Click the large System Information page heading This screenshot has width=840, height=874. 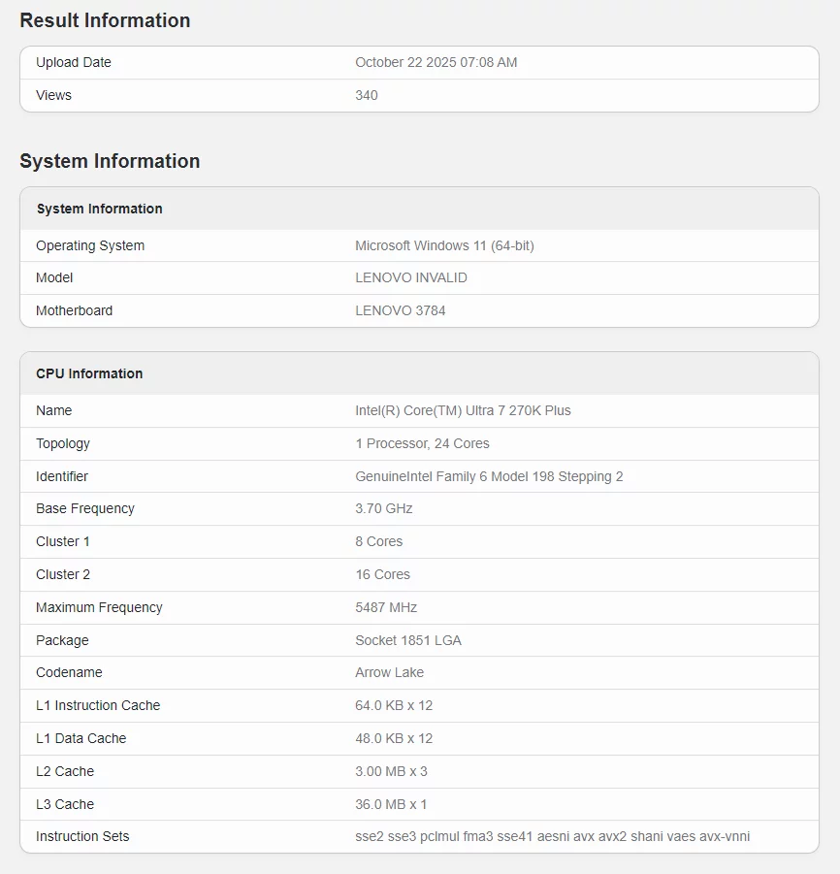point(110,161)
